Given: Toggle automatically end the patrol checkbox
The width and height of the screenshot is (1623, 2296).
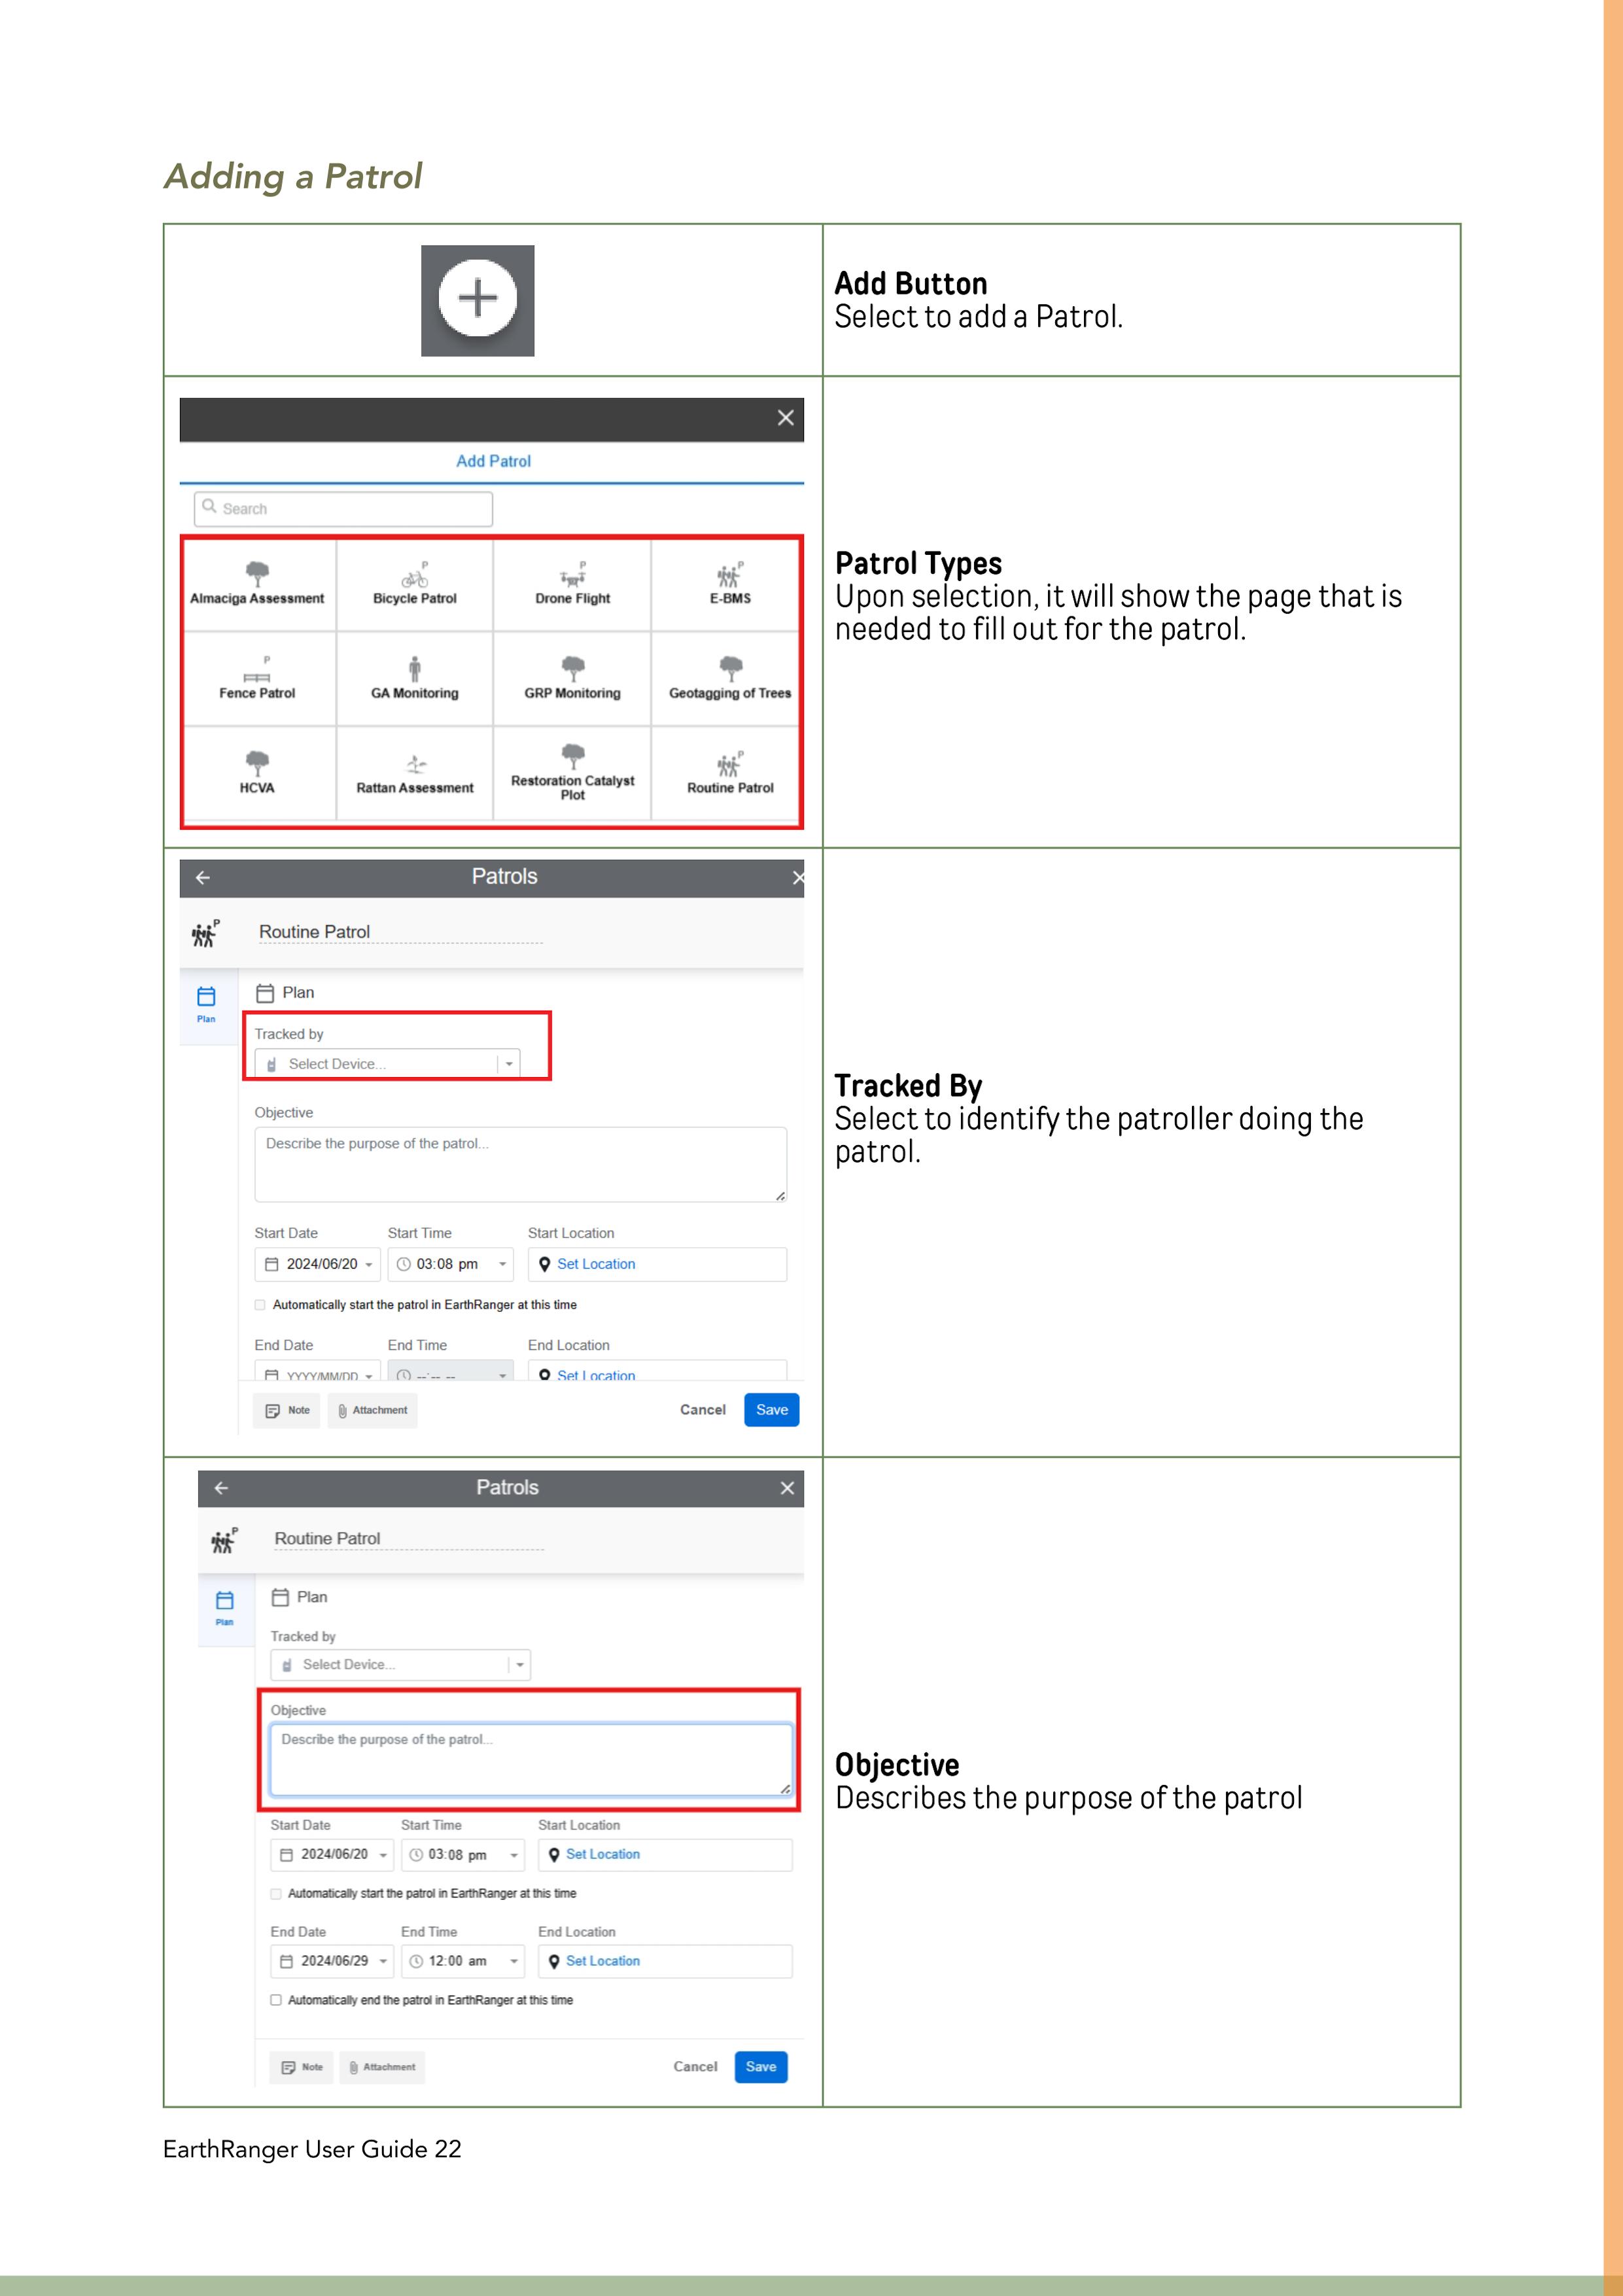Looking at the screenshot, I should (276, 2000).
